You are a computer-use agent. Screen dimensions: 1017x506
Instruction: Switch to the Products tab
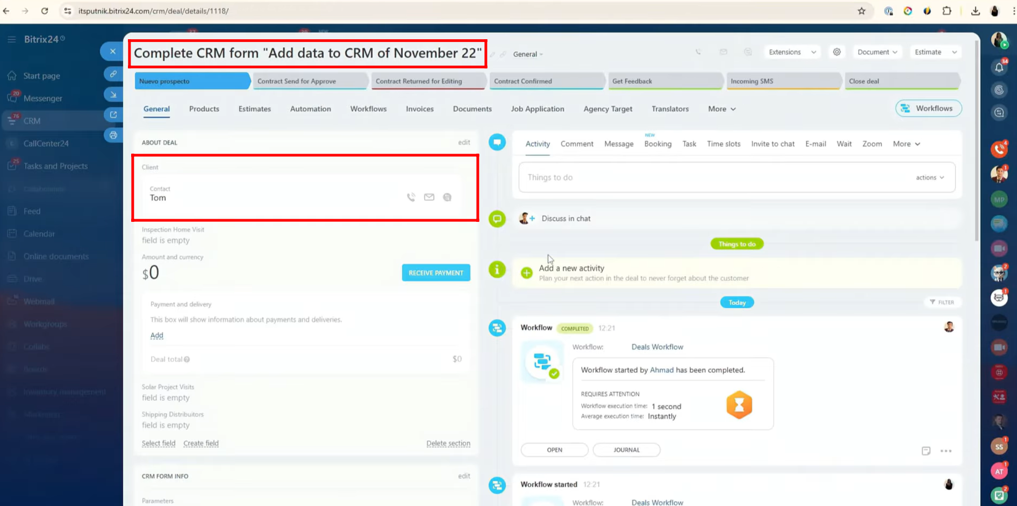[204, 109]
